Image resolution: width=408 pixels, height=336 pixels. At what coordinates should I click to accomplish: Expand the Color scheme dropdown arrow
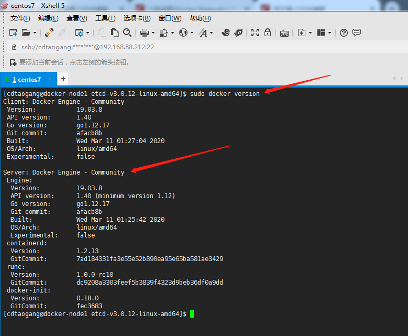click(x=172, y=33)
